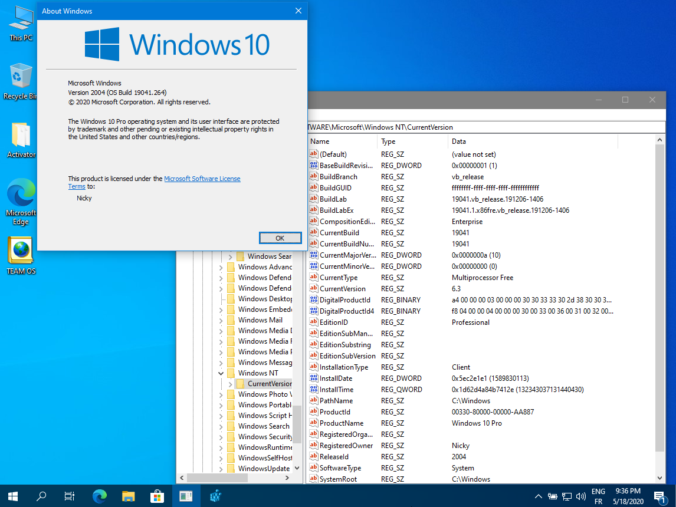
Task: Open taskbar search with the magnifier icon
Action: point(41,496)
